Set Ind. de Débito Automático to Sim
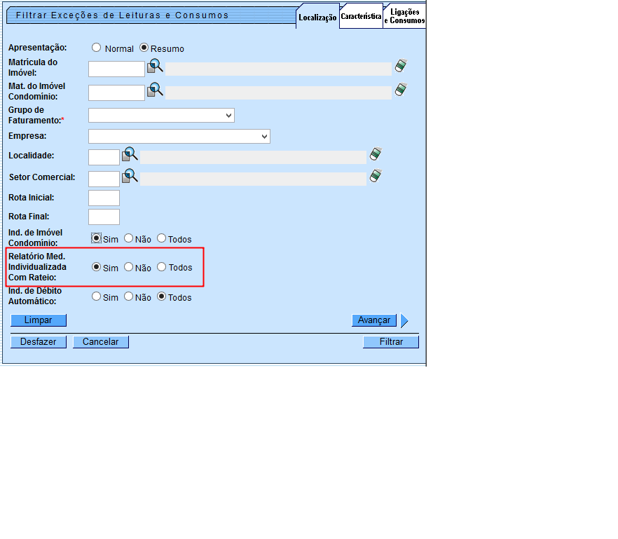This screenshot has width=618, height=539. 97,296
